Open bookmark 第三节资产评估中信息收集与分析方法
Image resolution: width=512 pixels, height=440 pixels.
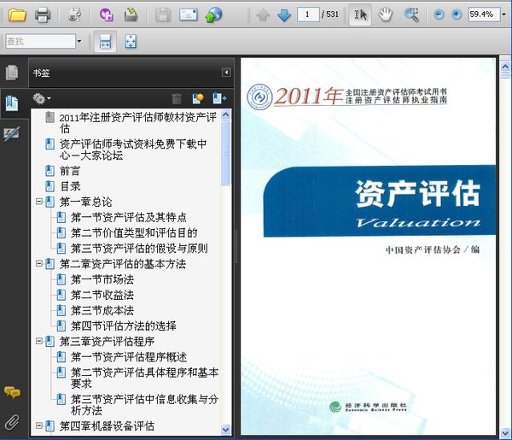point(145,405)
